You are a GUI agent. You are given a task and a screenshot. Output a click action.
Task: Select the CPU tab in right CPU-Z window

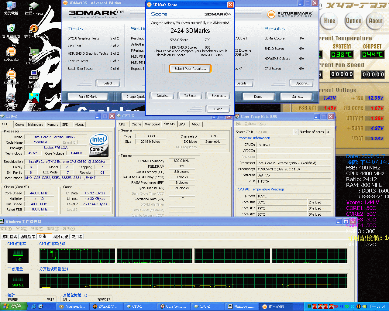pos(122,124)
